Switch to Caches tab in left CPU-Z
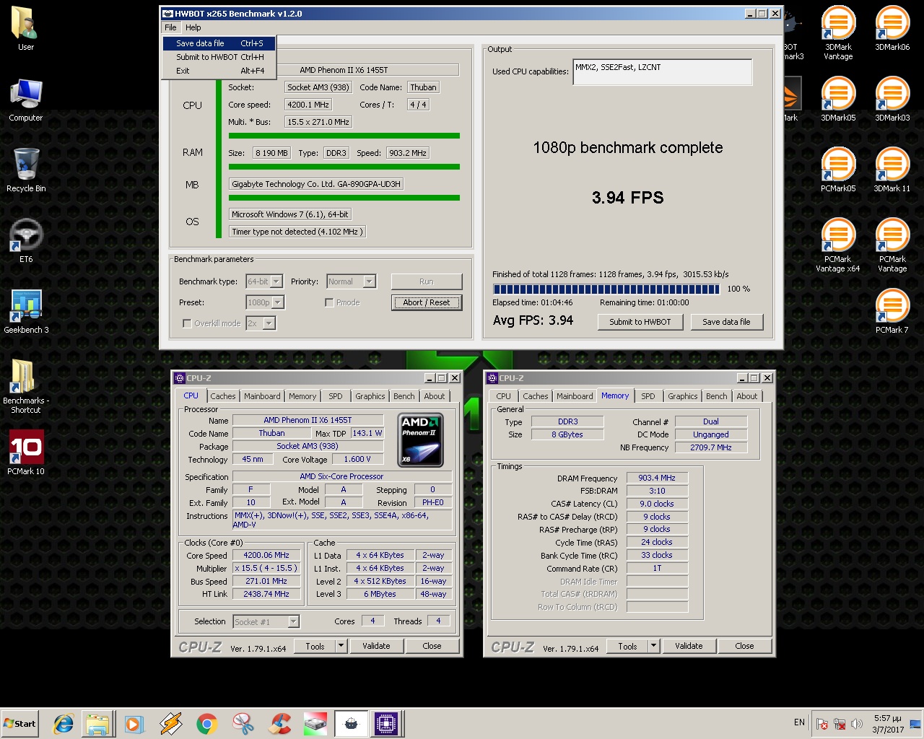The width and height of the screenshot is (924, 739). point(223,396)
